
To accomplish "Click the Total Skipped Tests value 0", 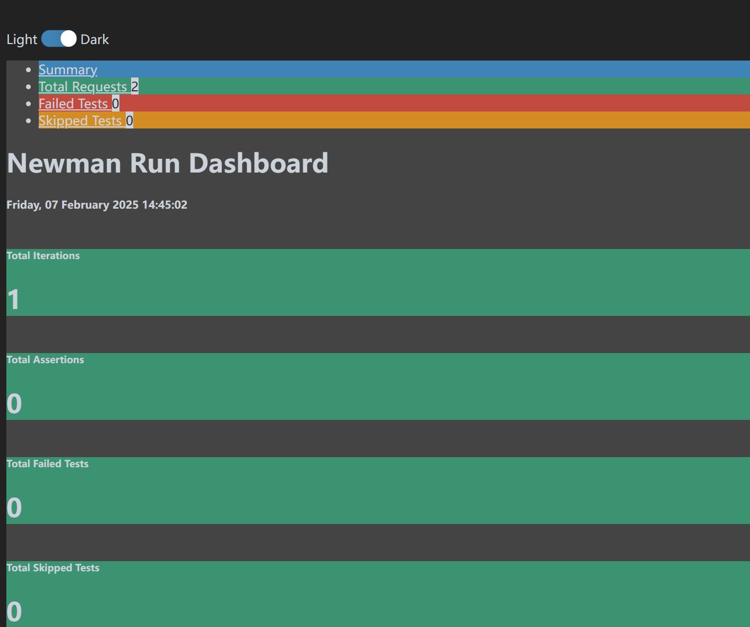I will 14,612.
